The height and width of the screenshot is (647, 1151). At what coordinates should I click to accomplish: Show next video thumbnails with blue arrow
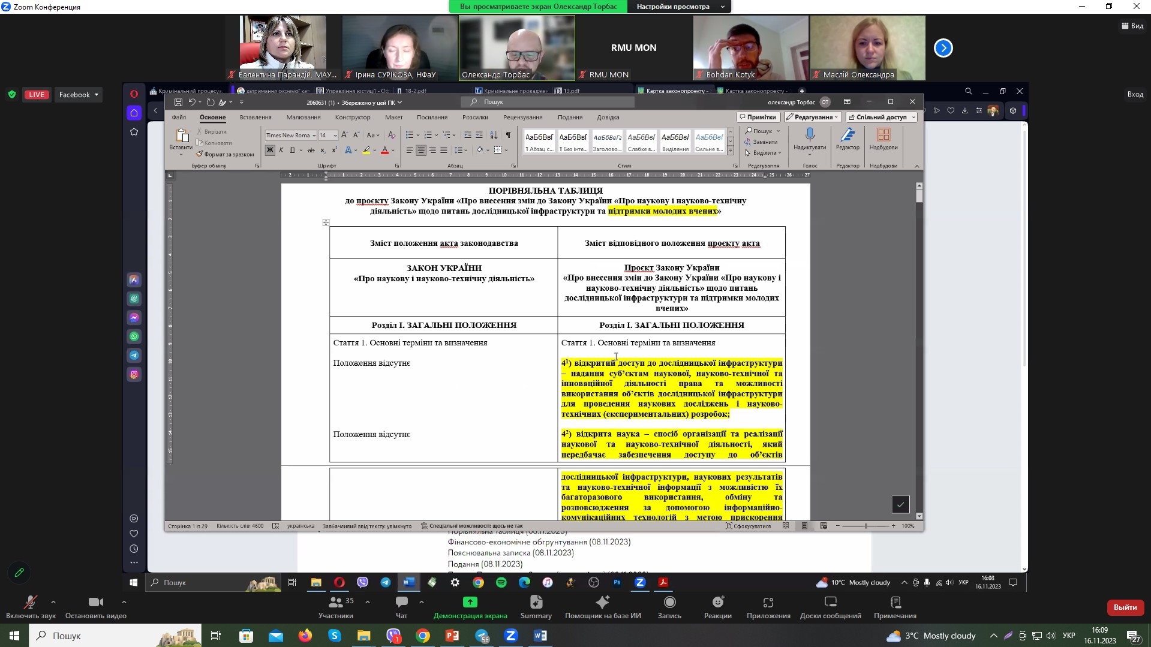coord(943,48)
